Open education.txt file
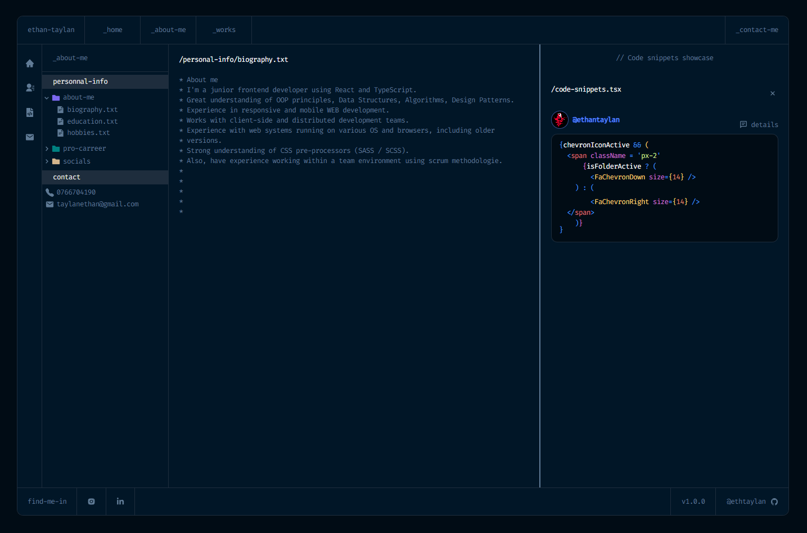 (x=92, y=121)
